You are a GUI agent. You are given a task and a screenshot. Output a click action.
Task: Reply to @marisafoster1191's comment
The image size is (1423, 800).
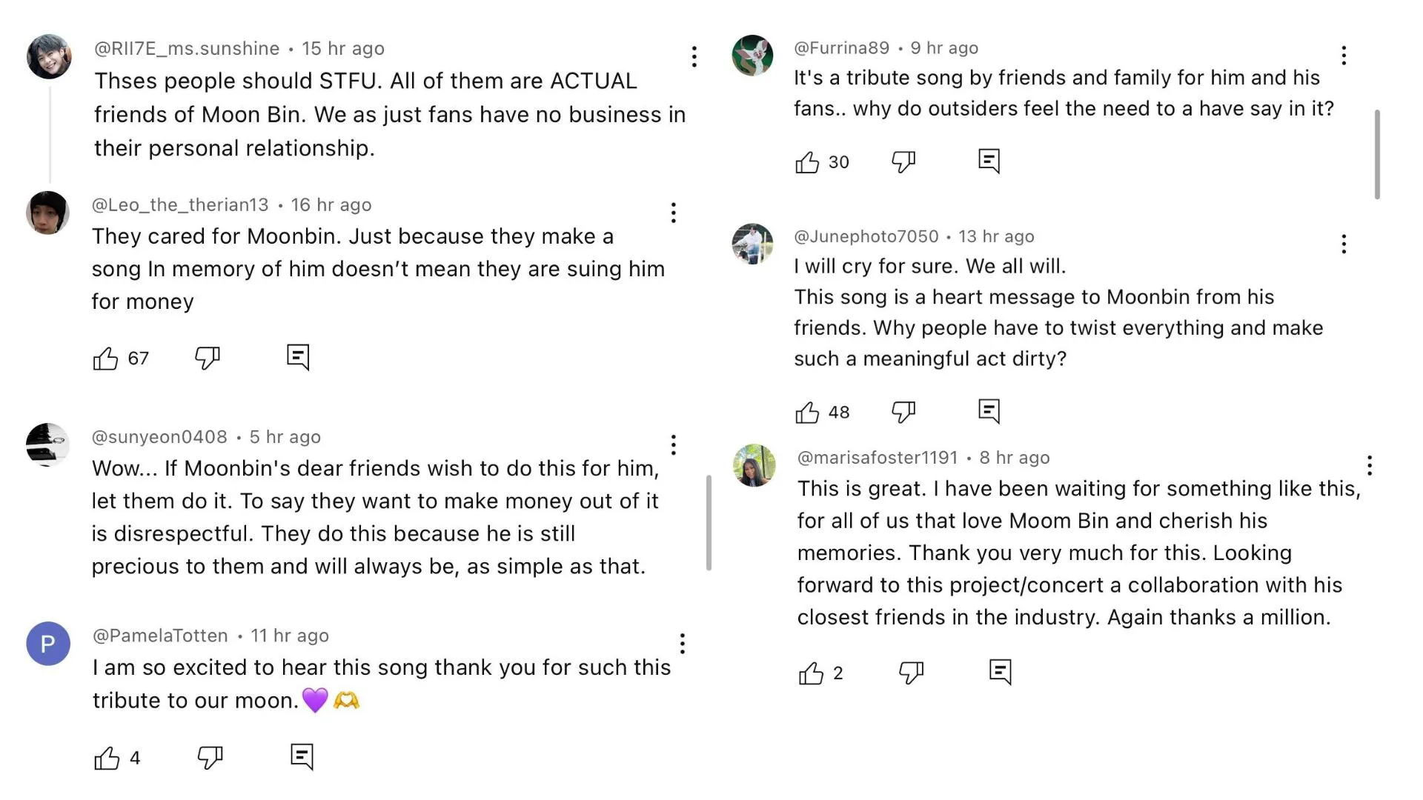click(x=1000, y=672)
